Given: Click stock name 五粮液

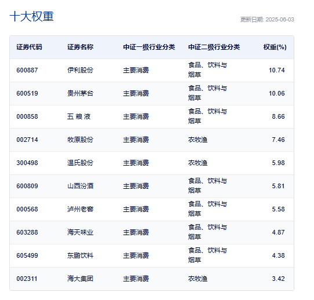Looking at the screenshot, I should tap(79, 116).
